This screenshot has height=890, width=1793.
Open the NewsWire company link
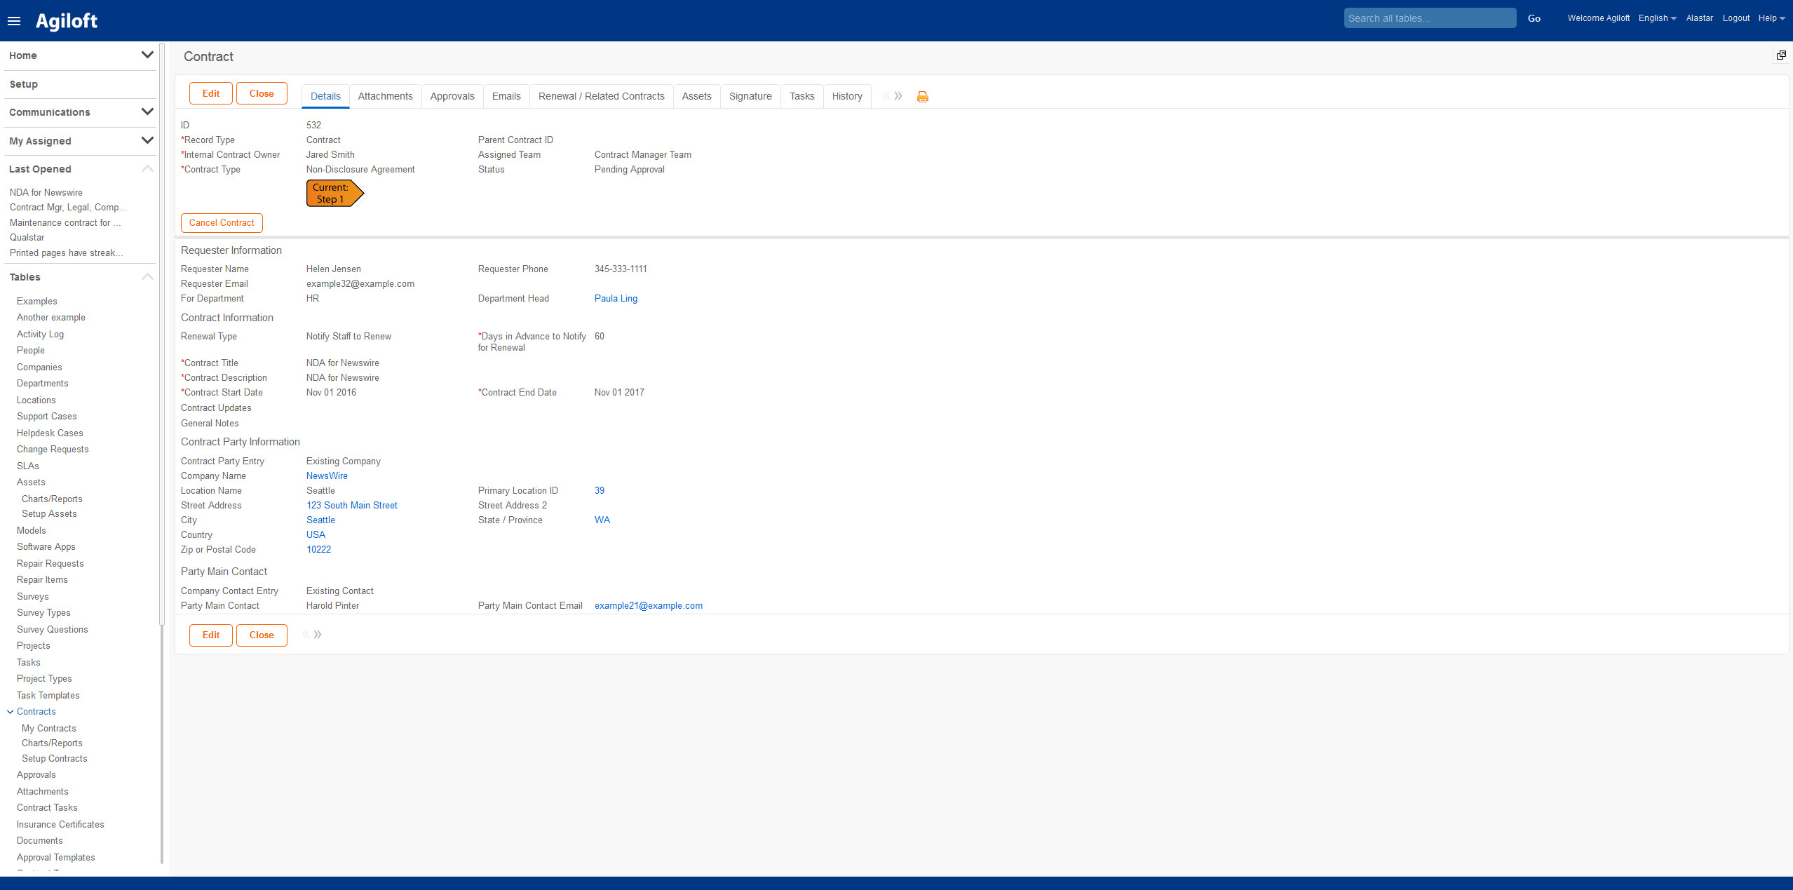(327, 476)
